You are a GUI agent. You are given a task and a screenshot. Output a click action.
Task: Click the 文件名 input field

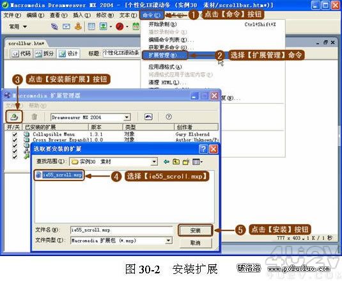coord(121,230)
